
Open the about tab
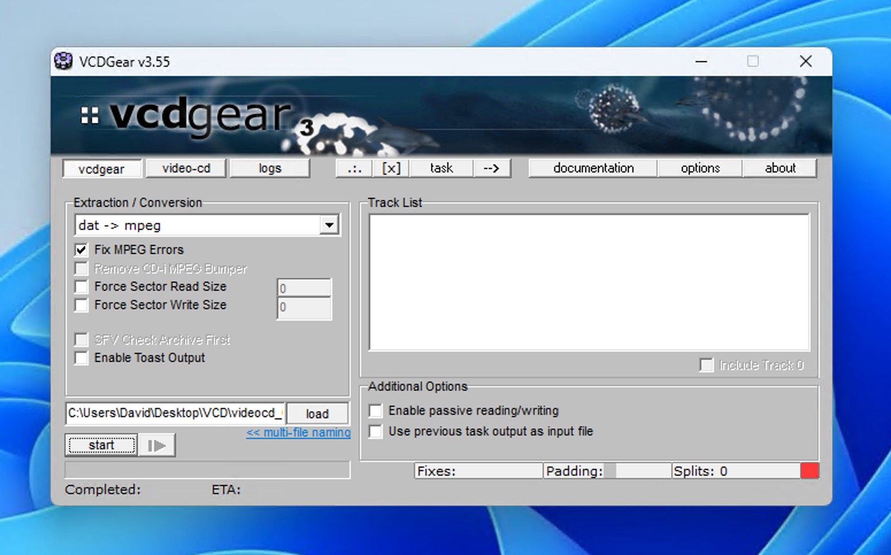[780, 168]
